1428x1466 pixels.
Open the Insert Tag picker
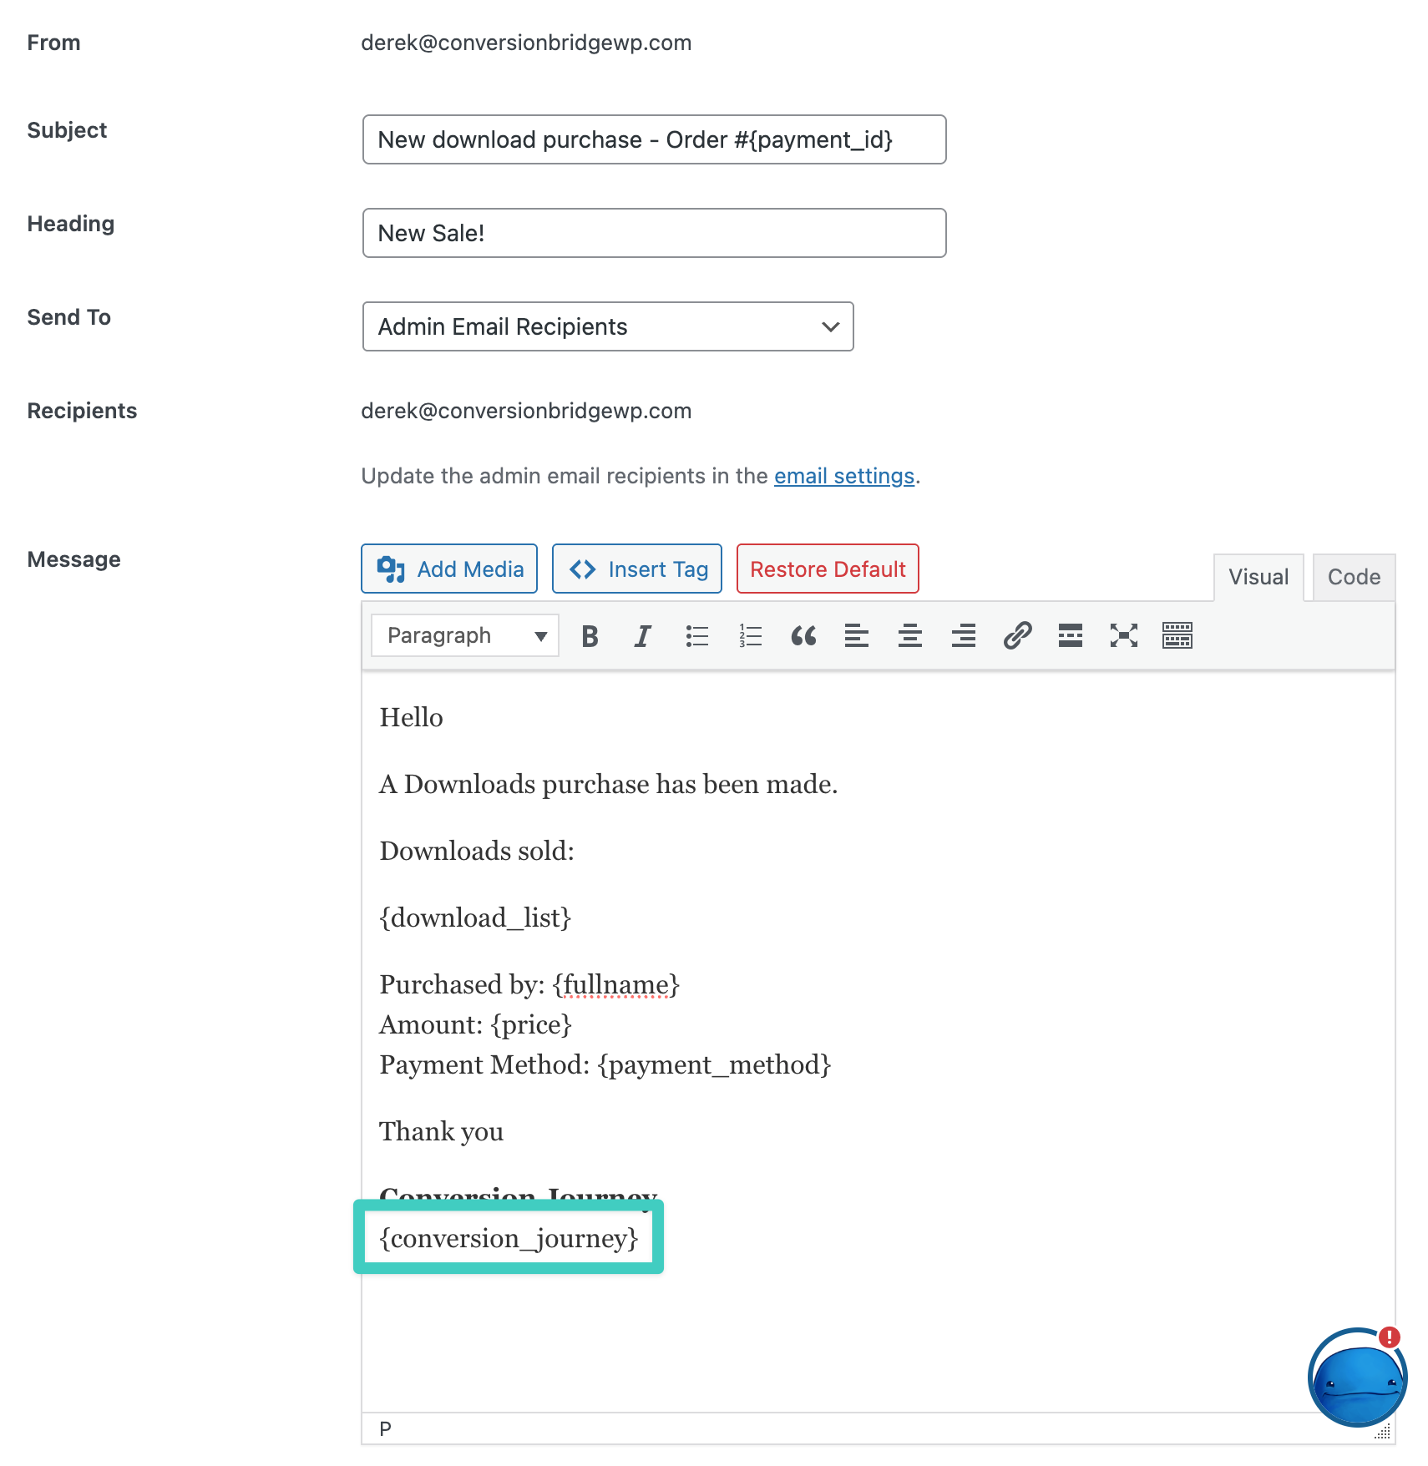click(637, 569)
